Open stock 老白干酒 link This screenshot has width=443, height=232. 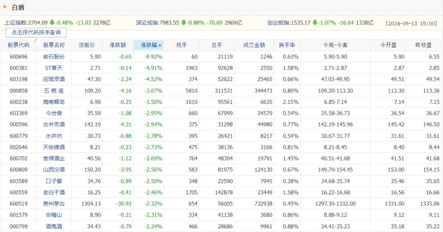point(54,193)
